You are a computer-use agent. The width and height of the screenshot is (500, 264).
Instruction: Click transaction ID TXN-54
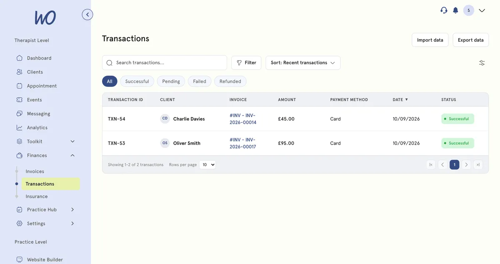click(x=117, y=119)
